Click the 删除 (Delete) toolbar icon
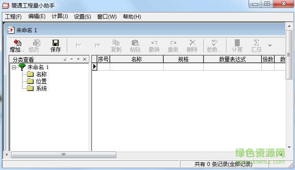This screenshot has height=170, width=295. pos(192,45)
